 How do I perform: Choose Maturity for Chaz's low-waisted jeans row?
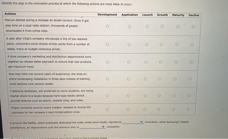tap(177, 45)
